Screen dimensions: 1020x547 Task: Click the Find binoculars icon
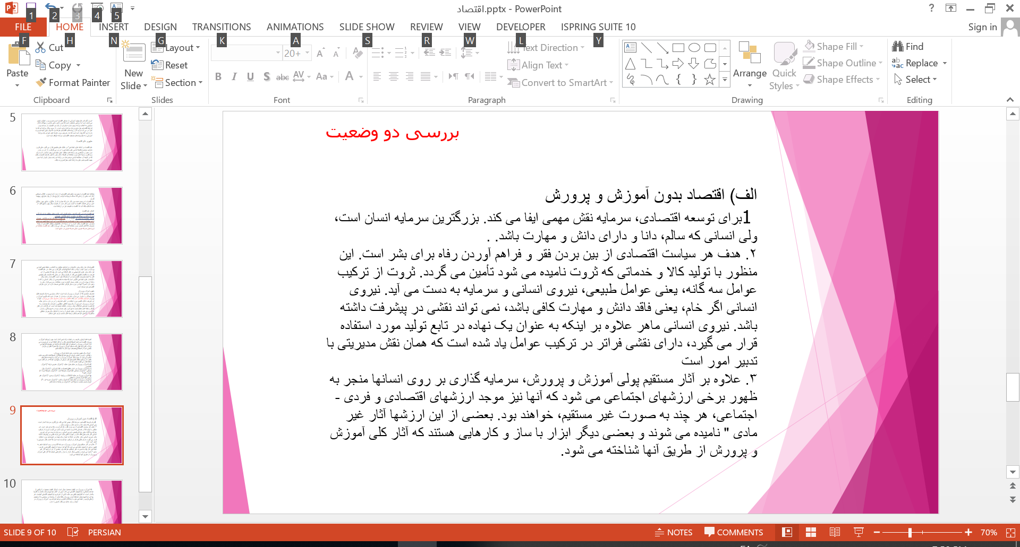[x=898, y=47]
